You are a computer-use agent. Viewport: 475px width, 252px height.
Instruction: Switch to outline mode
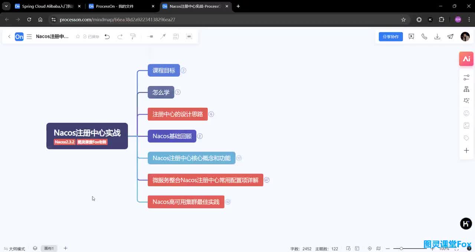(14, 249)
